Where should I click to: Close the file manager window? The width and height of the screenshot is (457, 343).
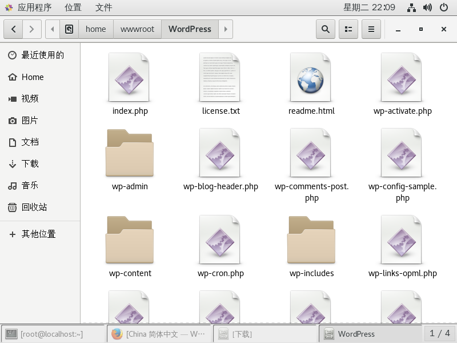click(444, 29)
